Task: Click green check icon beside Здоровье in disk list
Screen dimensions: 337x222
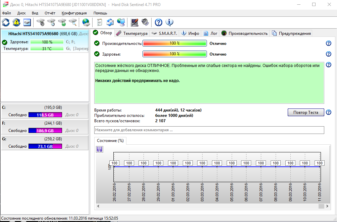Action: coord(4,42)
